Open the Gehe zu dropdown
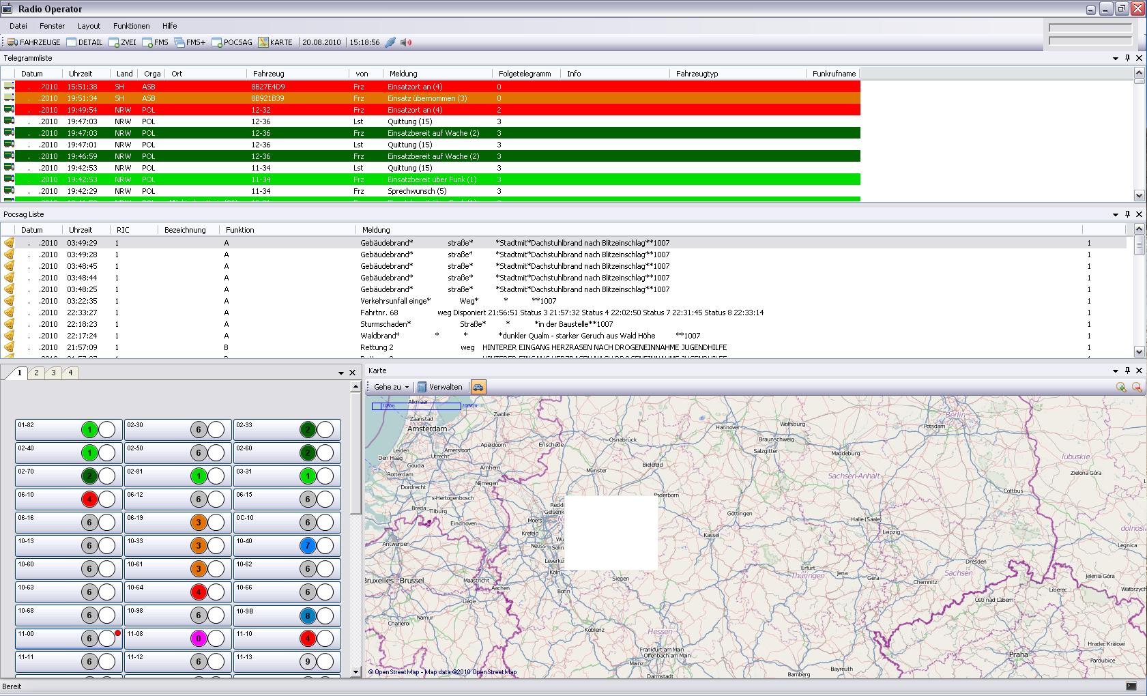 tap(391, 387)
